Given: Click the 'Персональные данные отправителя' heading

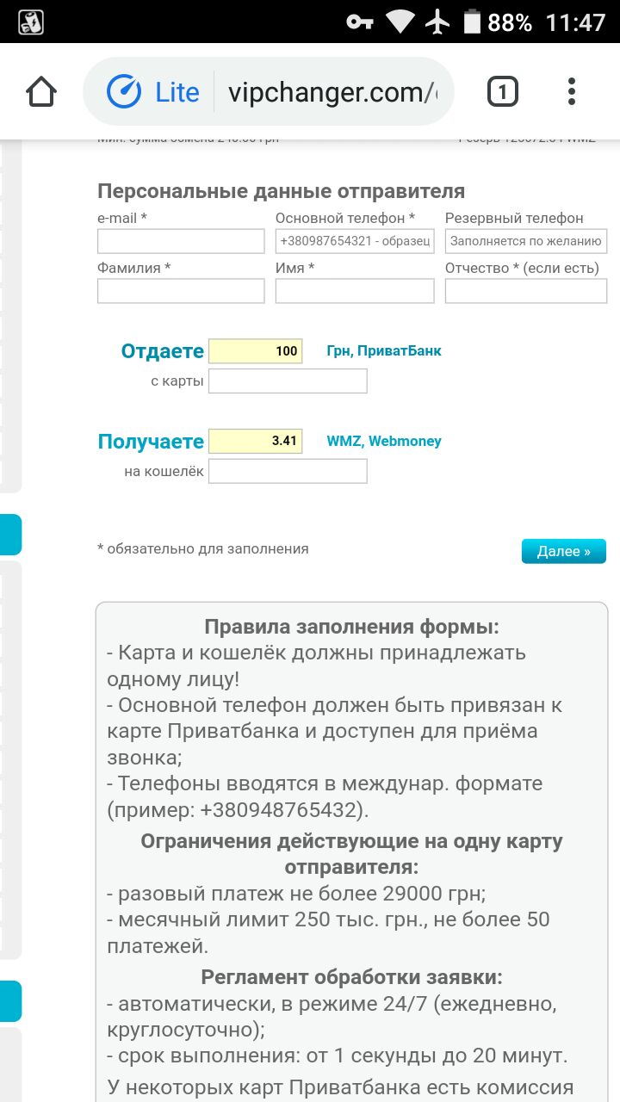Looking at the screenshot, I should (x=281, y=191).
